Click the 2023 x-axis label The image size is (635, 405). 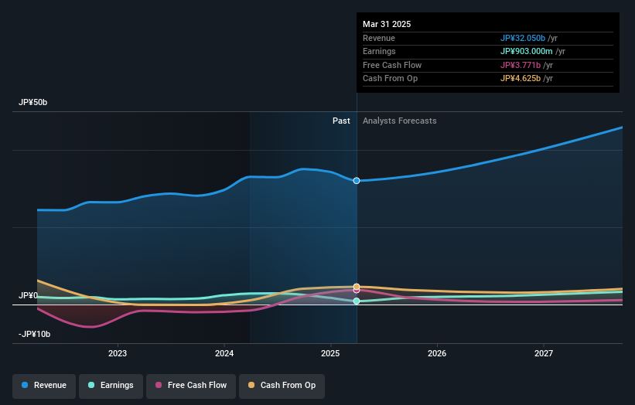click(118, 354)
